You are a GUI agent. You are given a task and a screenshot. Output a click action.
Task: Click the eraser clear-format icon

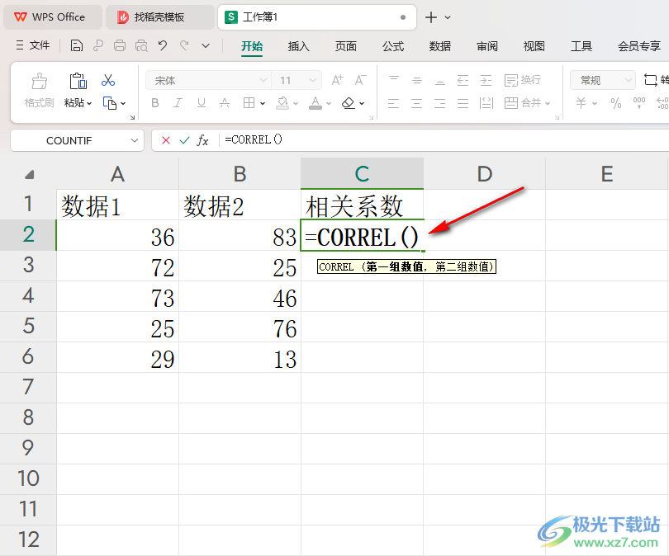pos(349,102)
